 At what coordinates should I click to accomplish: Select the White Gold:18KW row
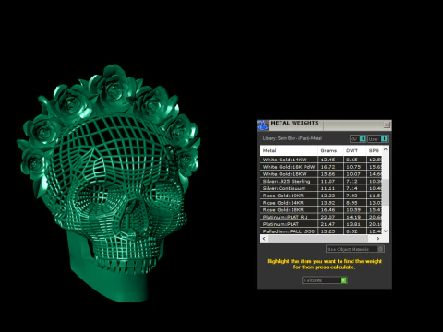click(321, 174)
